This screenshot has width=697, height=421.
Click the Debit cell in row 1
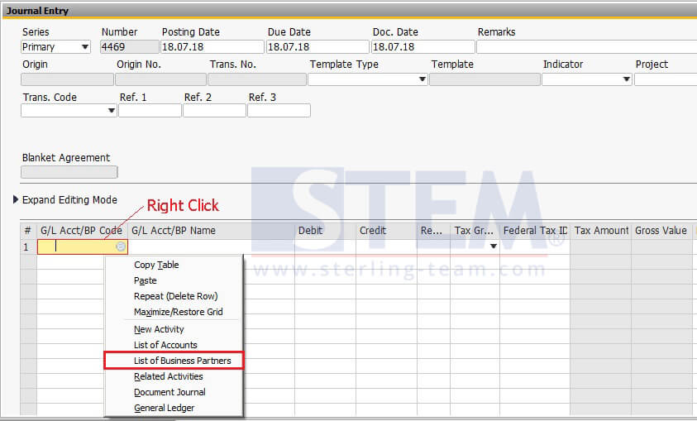325,246
